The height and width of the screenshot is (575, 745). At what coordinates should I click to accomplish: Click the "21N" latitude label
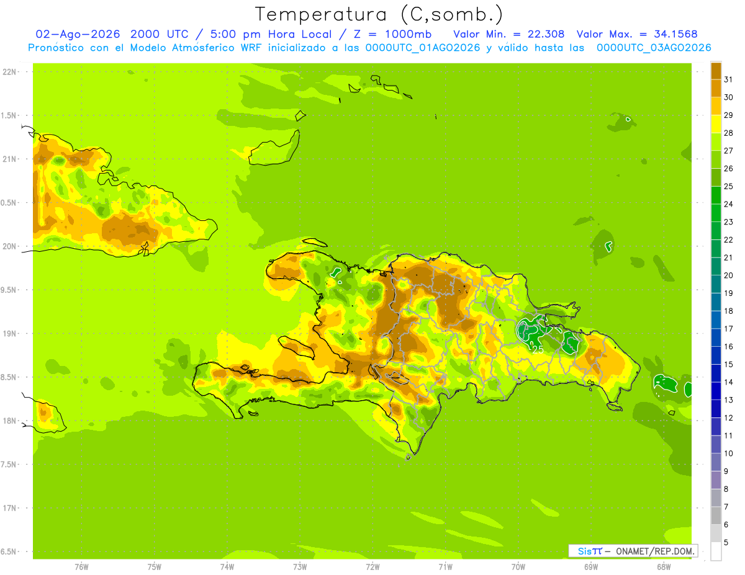click(x=9, y=159)
